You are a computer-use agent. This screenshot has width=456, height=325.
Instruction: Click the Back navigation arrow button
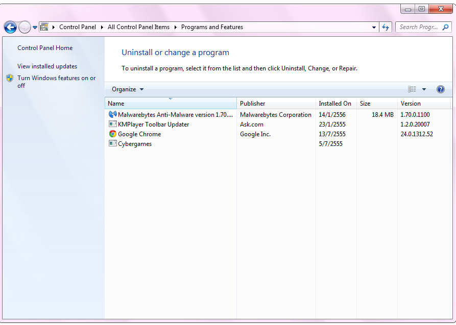tap(10, 27)
